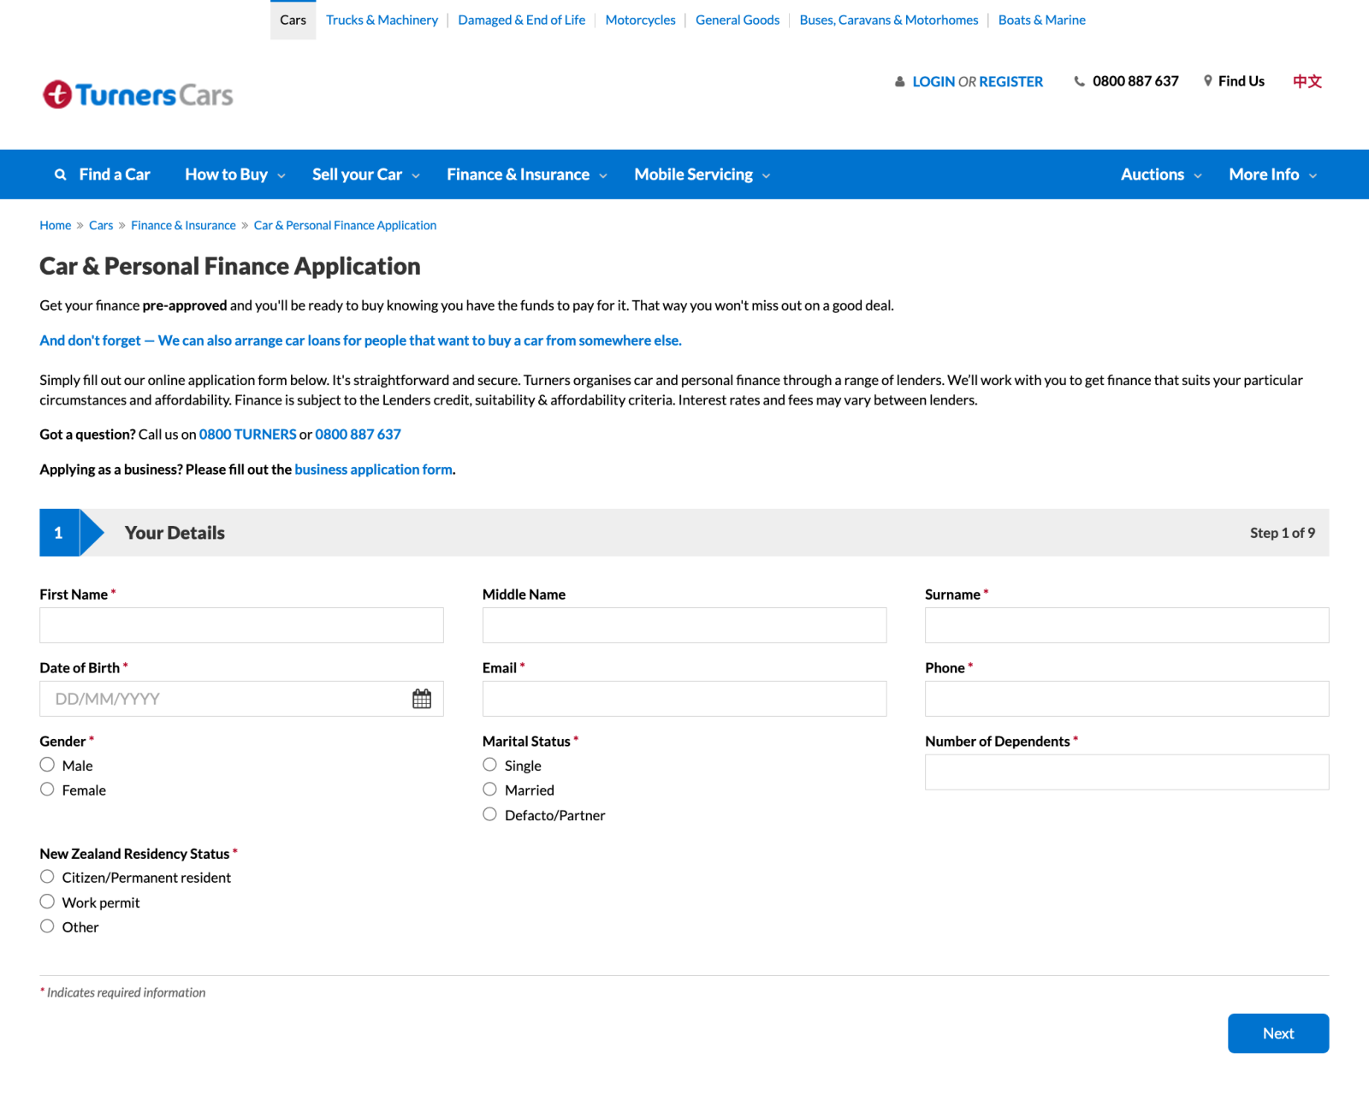Choose Single marital status
This screenshot has width=1369, height=1118.
point(489,765)
